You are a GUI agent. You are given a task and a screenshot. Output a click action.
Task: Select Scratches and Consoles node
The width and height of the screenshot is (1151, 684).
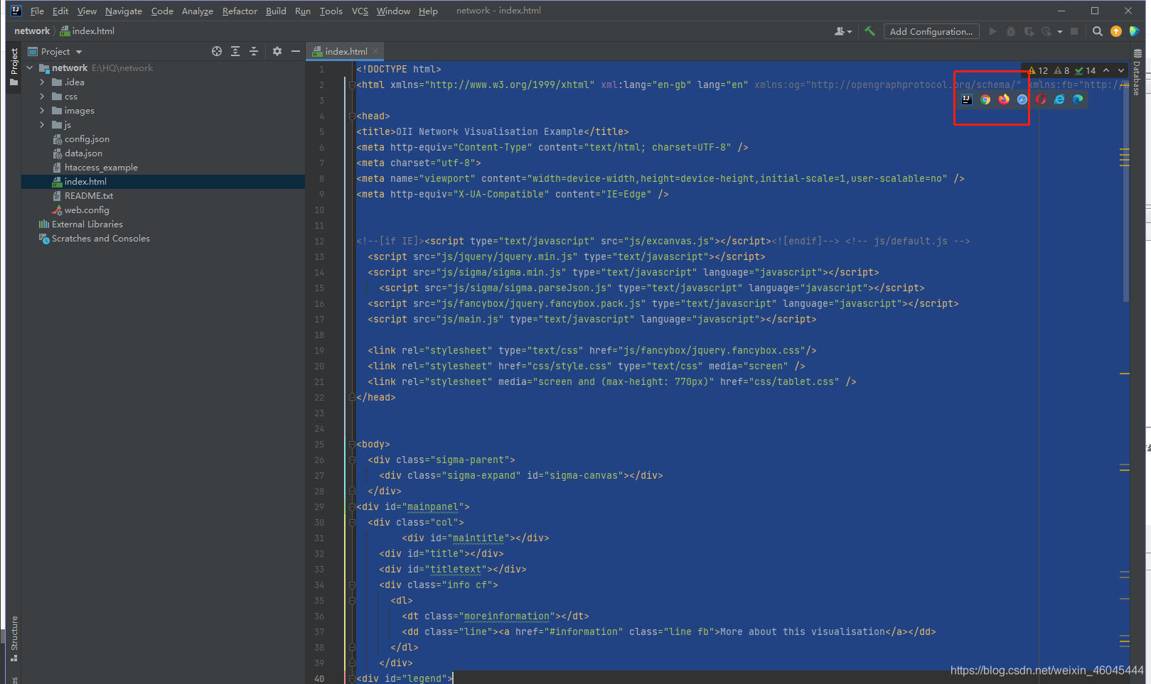pyautogui.click(x=100, y=239)
